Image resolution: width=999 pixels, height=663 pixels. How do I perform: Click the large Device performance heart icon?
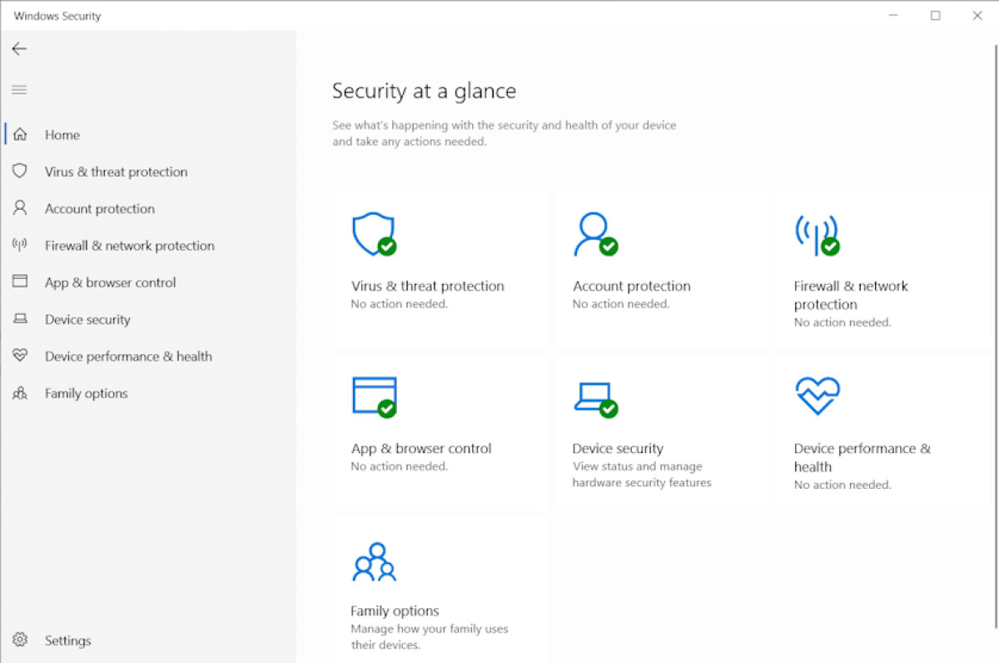817,396
